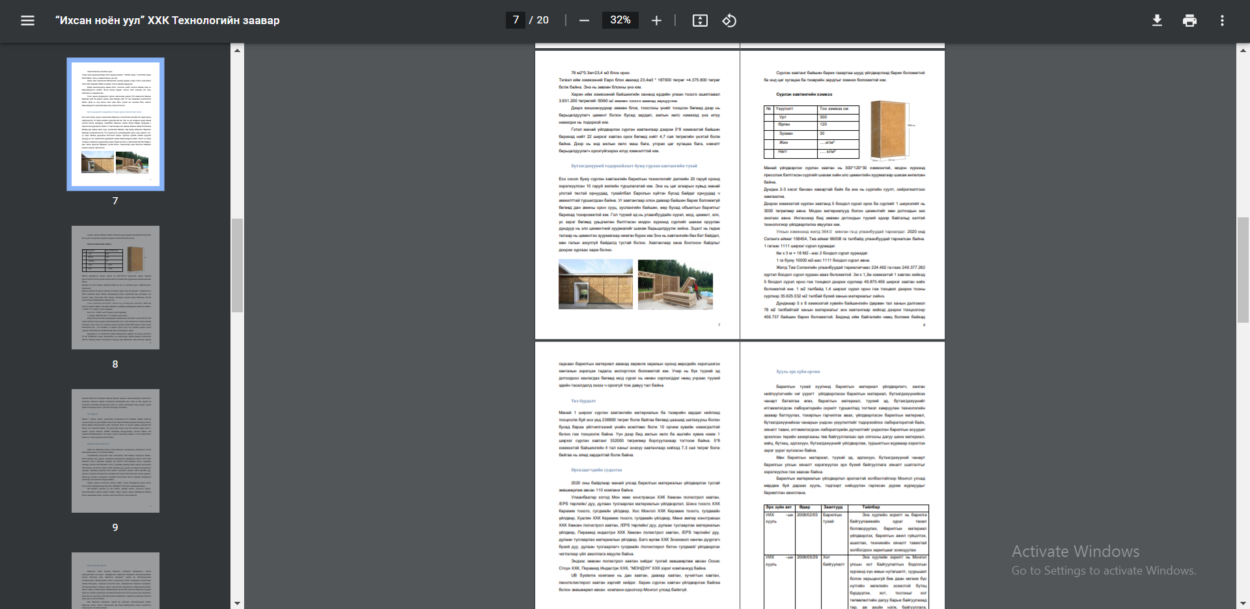The width and height of the screenshot is (1250, 609).
Task: Edit the current page number field
Action: click(x=516, y=20)
